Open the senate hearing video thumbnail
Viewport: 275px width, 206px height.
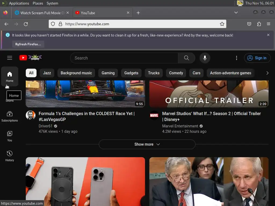coord(209,182)
